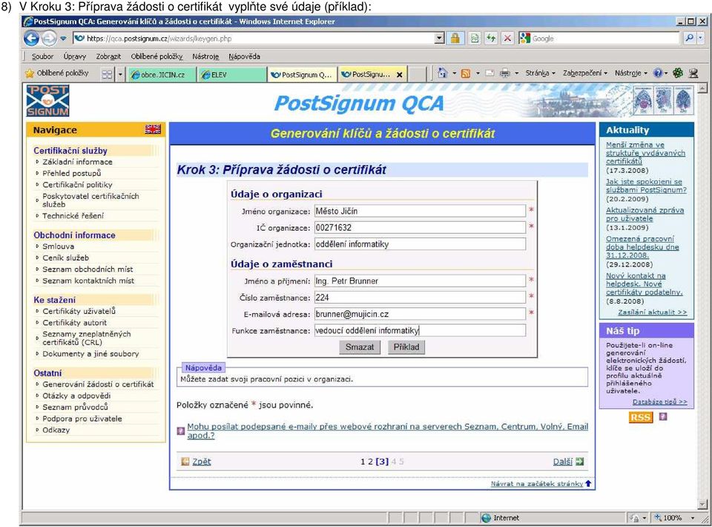
Task: Click the search magnifier icon
Action: coord(689,38)
